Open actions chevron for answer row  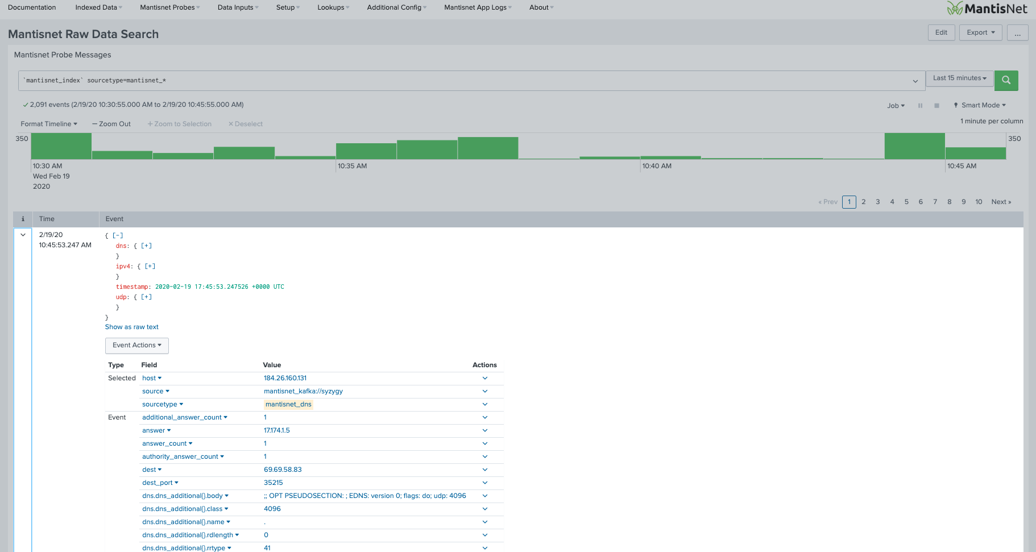485,430
